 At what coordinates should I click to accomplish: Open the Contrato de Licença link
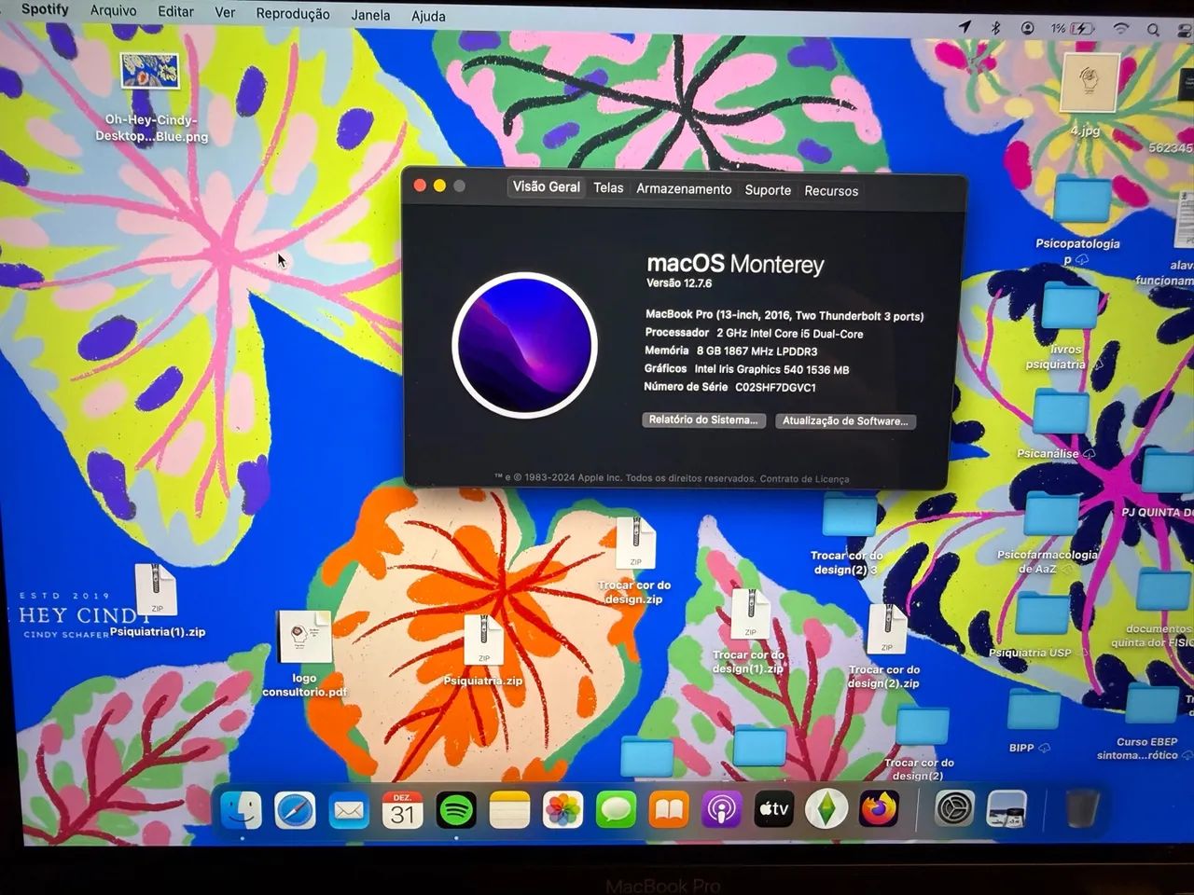coord(804,478)
